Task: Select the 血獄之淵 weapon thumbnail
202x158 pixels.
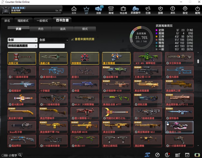Action: pyautogui.click(x=22, y=58)
